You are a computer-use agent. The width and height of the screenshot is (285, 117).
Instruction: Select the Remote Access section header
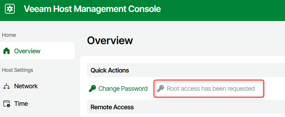[186, 107]
